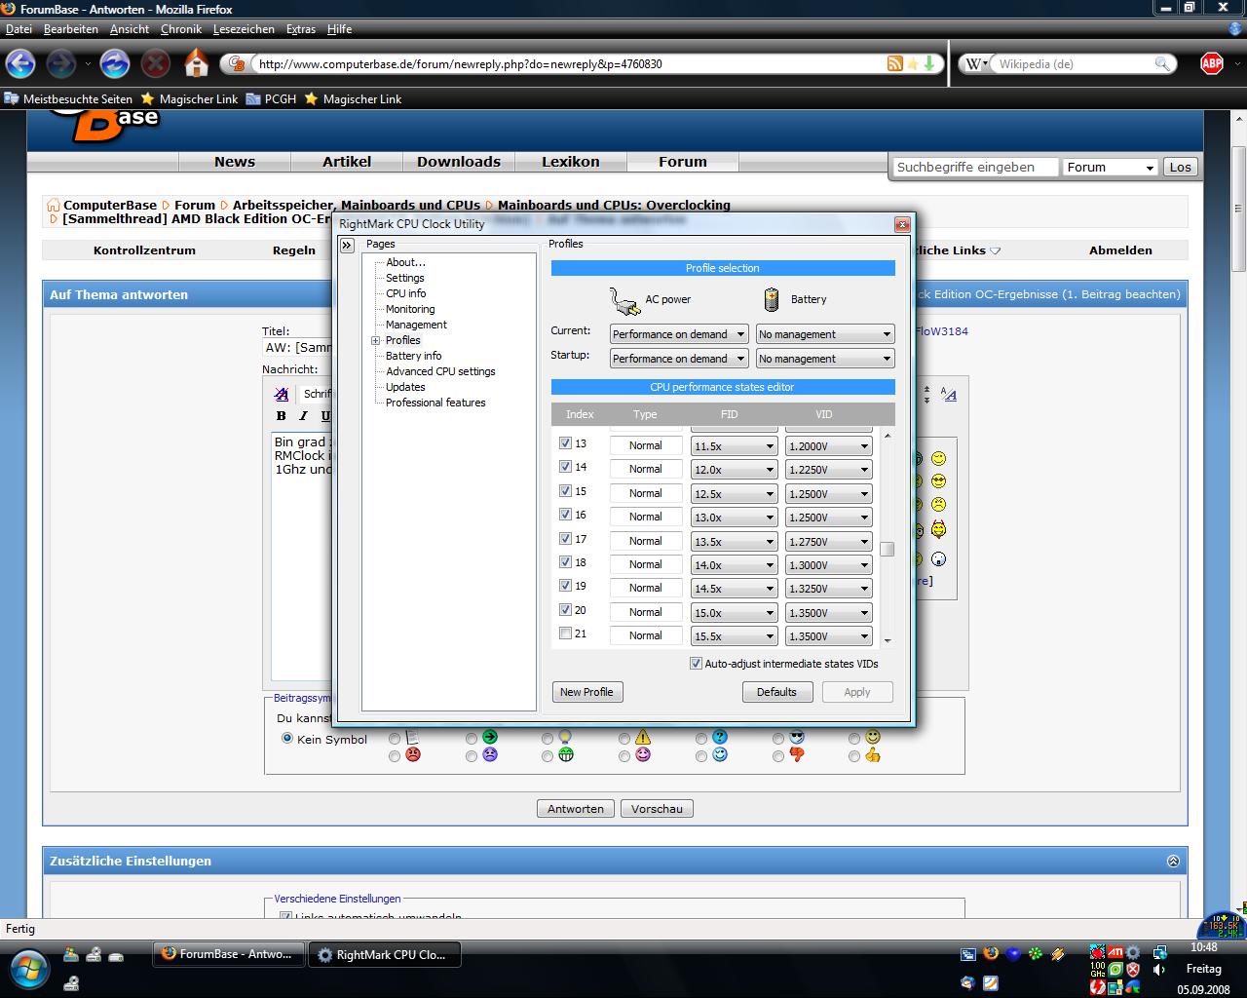
Task: Click the search magnifier in Wikipedia box
Action: (x=1161, y=63)
